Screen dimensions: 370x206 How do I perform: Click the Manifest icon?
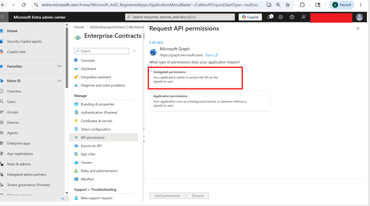point(76,179)
